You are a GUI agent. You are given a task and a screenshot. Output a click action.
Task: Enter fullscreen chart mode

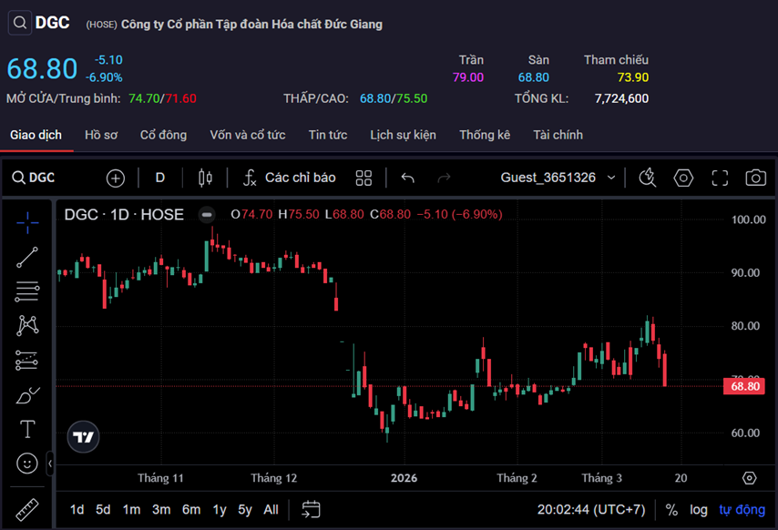720,178
